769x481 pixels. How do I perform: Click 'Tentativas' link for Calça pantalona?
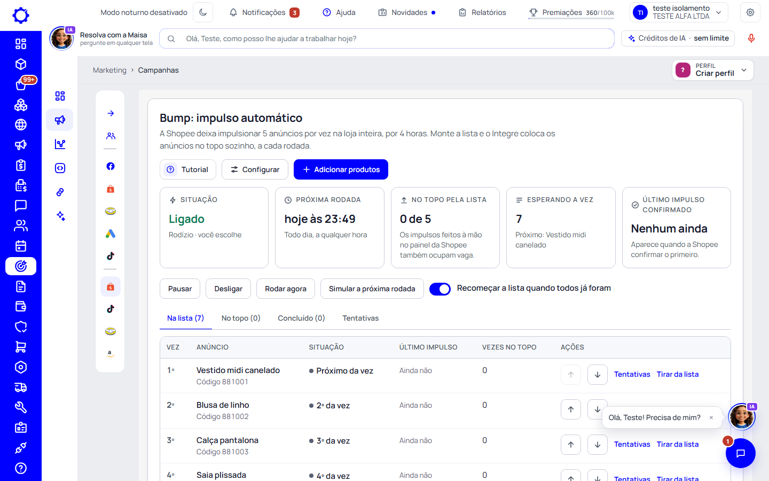[632, 445]
